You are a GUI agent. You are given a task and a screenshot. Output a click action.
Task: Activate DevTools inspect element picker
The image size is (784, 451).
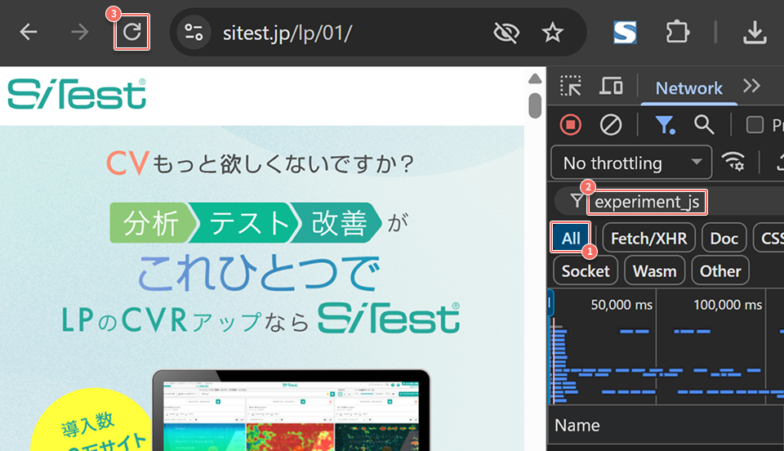pos(571,86)
